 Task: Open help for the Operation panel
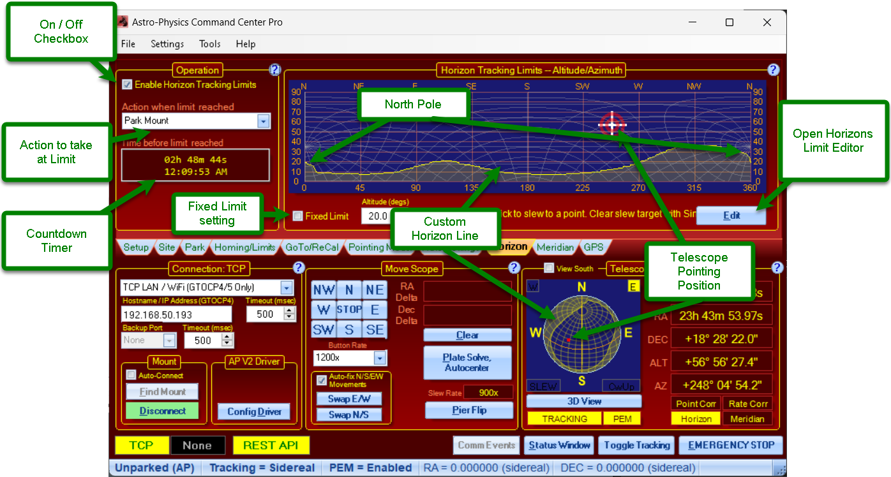click(275, 70)
